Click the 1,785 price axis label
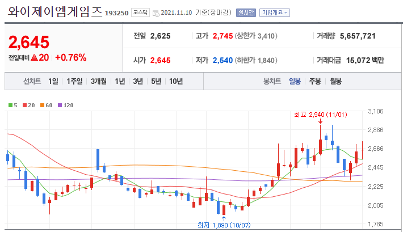The width and height of the screenshot is (403, 232). point(376,224)
